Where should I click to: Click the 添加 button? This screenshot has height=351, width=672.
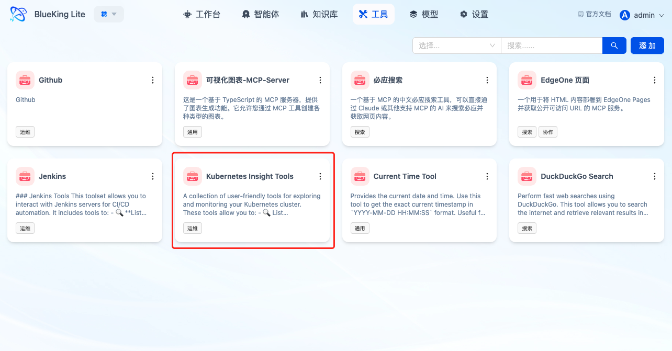click(647, 46)
